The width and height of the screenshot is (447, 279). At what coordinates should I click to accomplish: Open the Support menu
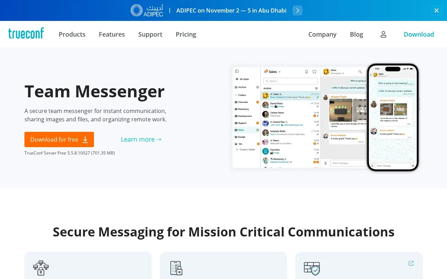click(150, 34)
